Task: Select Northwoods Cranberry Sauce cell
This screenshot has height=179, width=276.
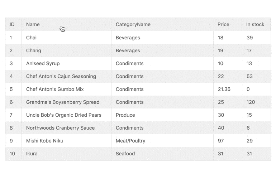Action: (x=61, y=128)
